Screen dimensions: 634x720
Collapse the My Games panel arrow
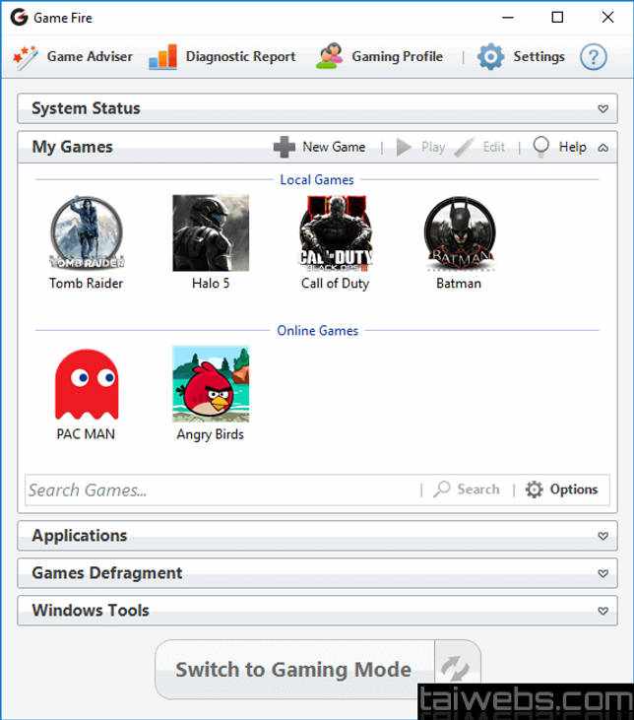pyautogui.click(x=602, y=148)
